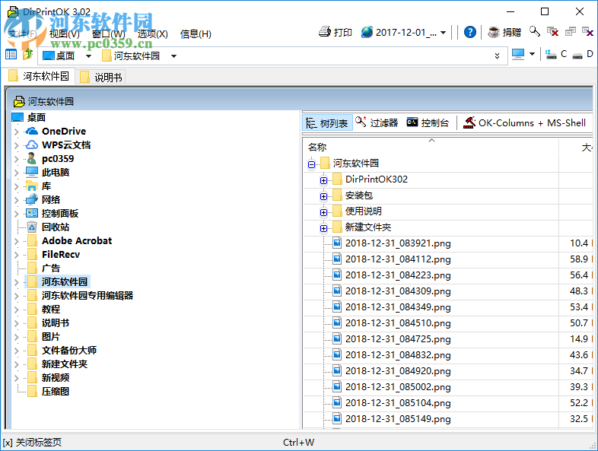Viewport: 598px width, 451px height.
Task: Select file 2018-12-31_083921.png
Action: point(398,243)
